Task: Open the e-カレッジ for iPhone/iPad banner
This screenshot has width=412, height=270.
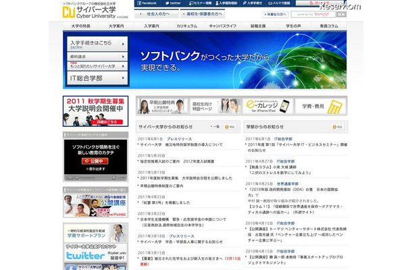Action: pos(267,107)
